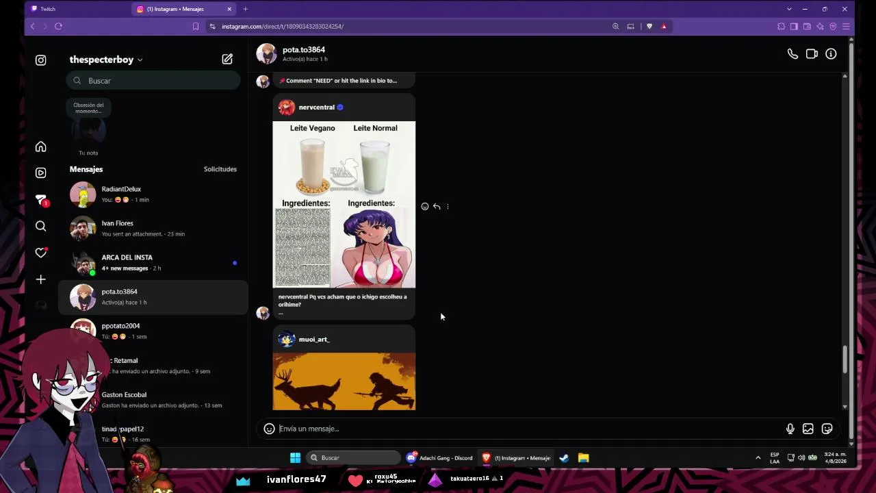Click the Windows taskbar Buscar search box
Image resolution: width=876 pixels, height=493 pixels.
[x=353, y=457]
